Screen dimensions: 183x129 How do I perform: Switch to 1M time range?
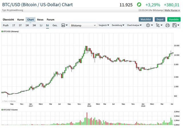pos(27,25)
